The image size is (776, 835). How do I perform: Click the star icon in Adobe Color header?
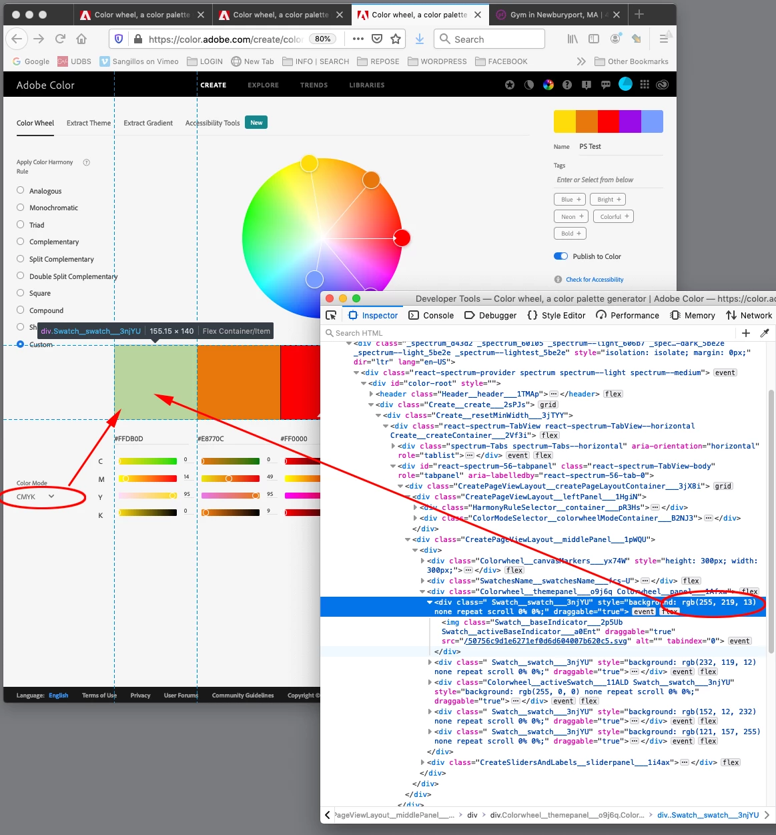click(x=510, y=85)
